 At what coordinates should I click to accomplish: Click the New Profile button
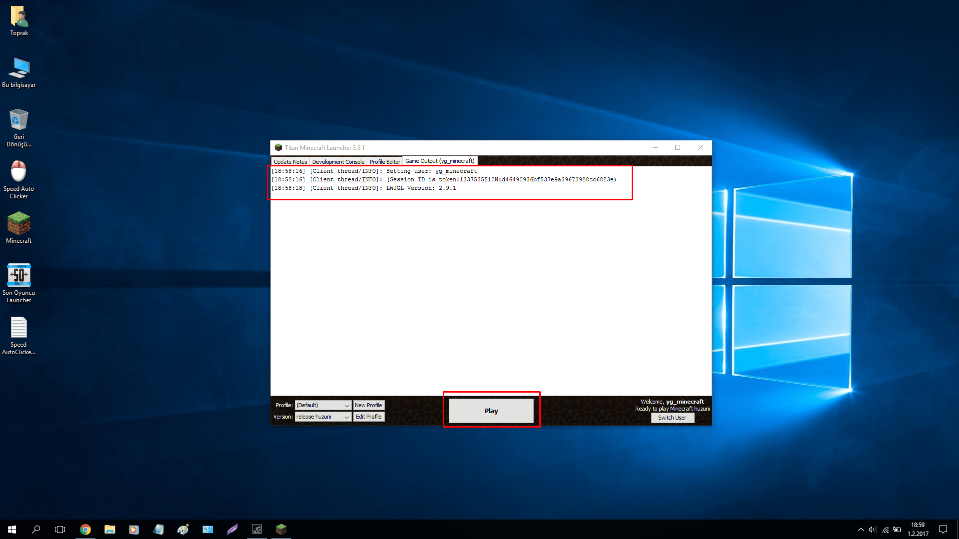coord(368,405)
